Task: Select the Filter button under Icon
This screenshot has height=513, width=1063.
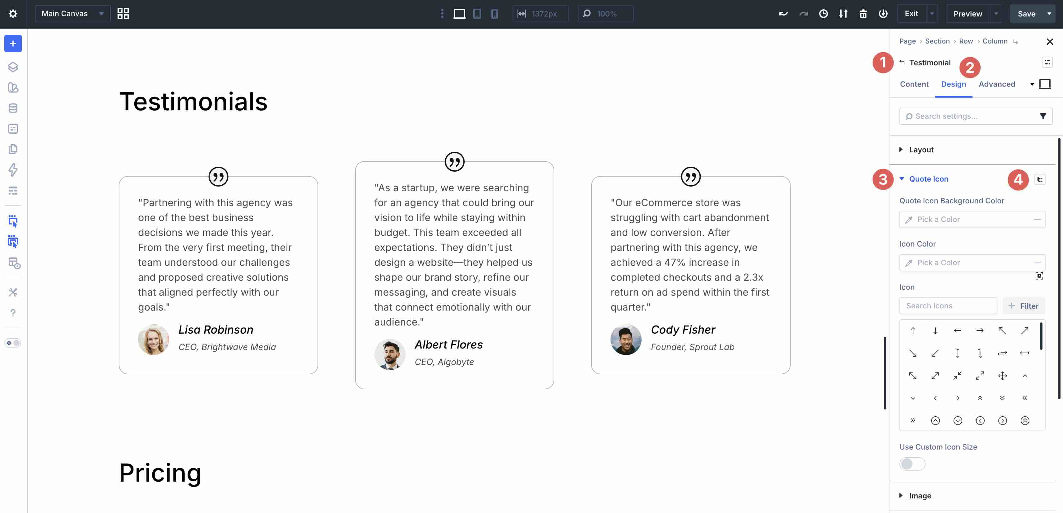Action: [x=1024, y=306]
